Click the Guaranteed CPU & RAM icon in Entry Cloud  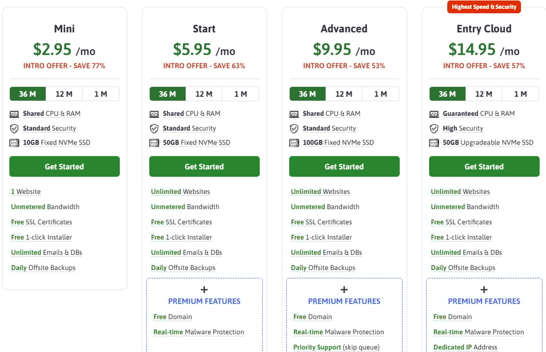(434, 114)
